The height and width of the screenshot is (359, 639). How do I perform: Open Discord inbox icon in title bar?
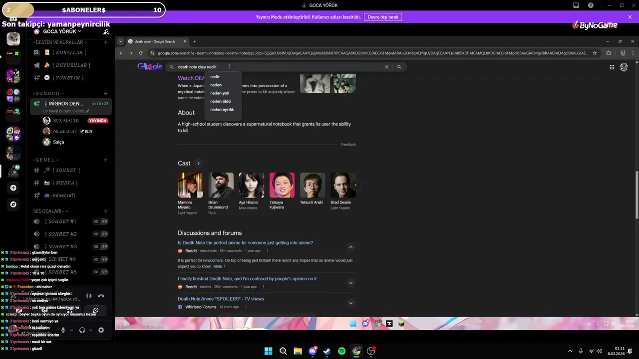point(576,5)
